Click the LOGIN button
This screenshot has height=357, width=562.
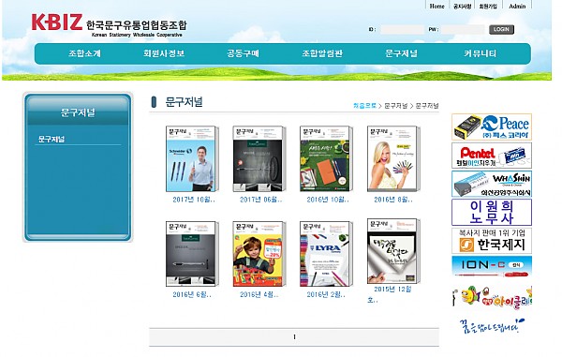point(501,29)
